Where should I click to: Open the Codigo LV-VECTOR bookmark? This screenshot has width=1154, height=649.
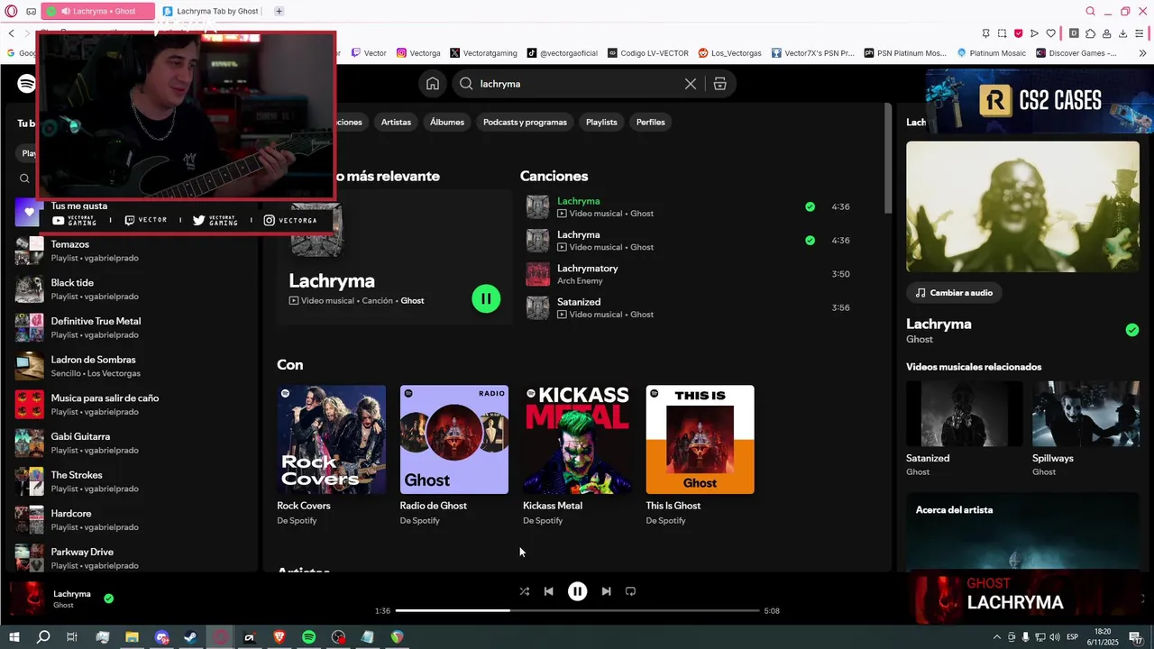coord(648,53)
